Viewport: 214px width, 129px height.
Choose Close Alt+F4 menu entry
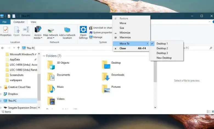click(x=131, y=48)
